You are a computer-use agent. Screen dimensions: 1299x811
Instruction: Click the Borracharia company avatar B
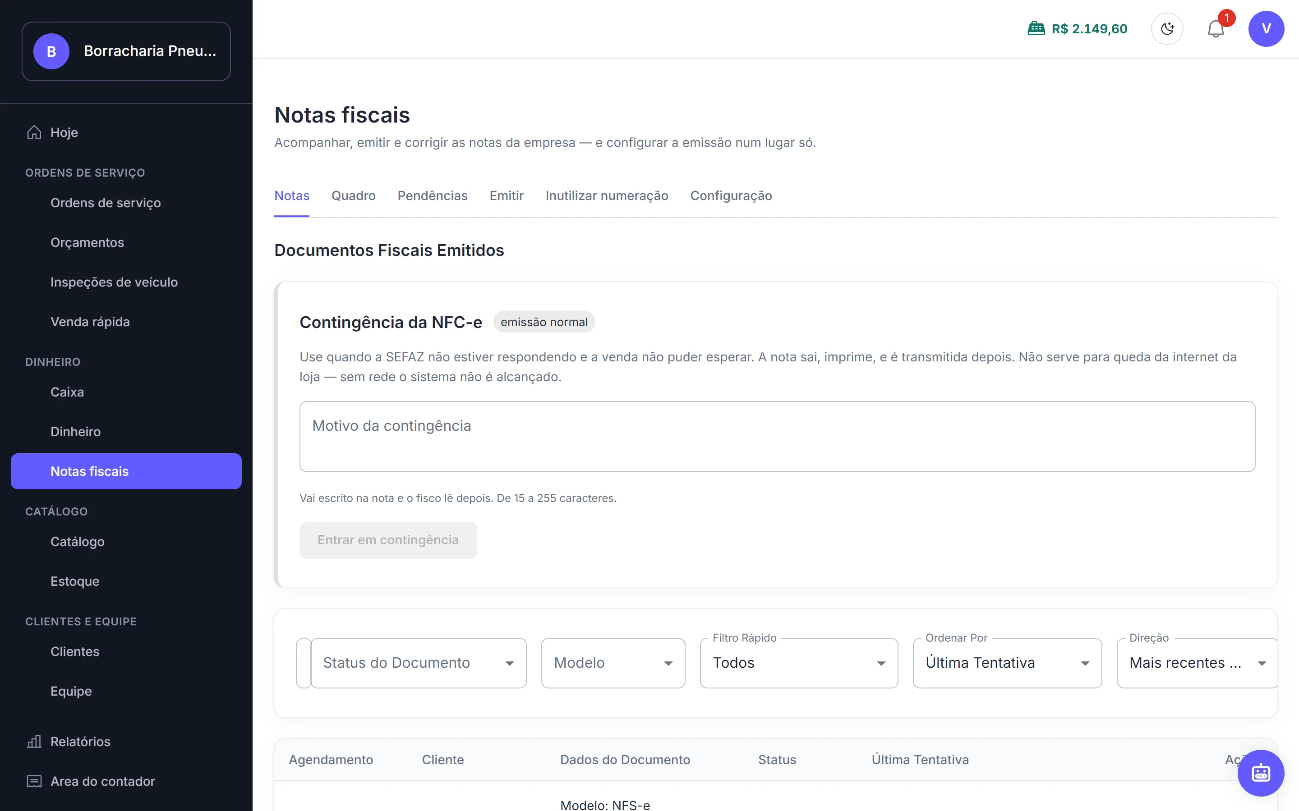coord(51,51)
